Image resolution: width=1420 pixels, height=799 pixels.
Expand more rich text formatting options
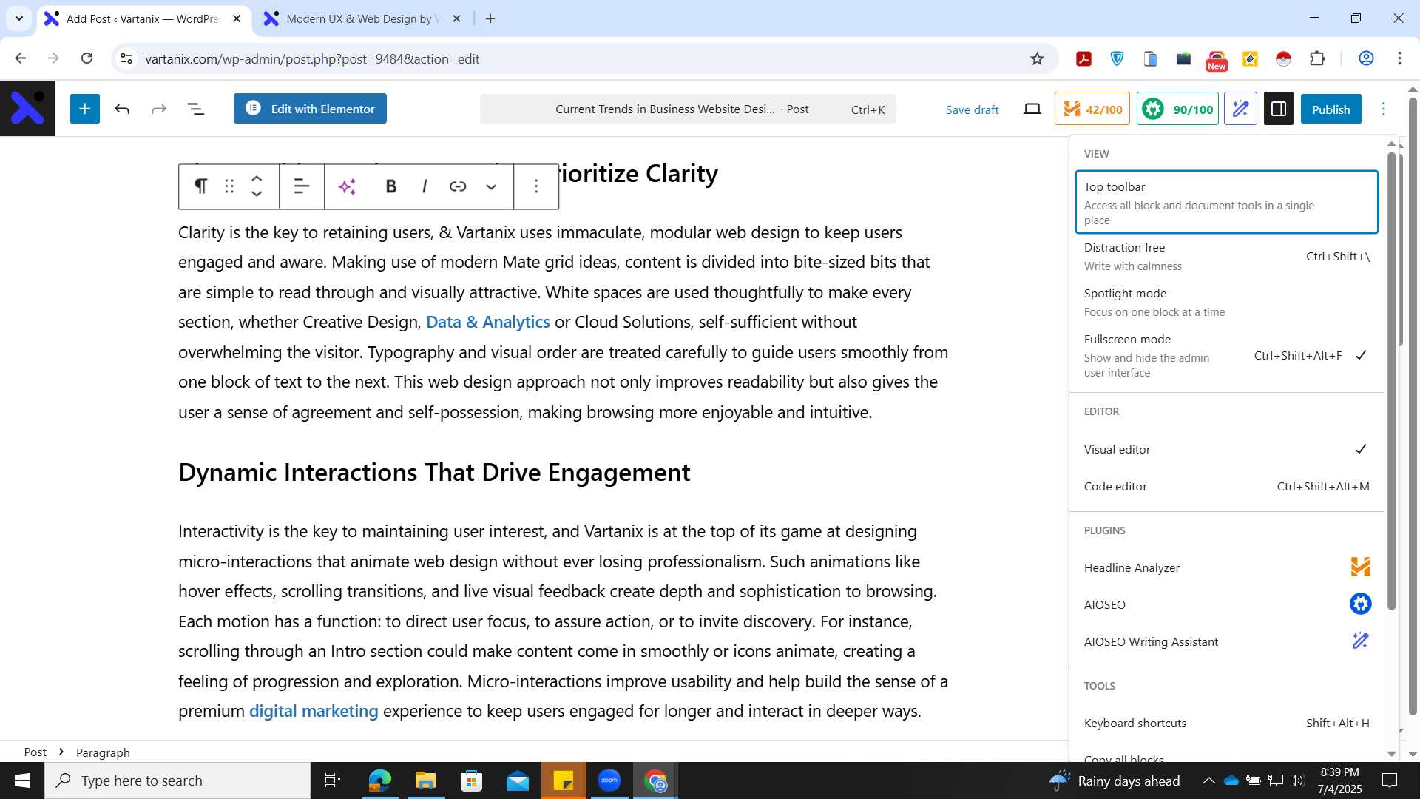(x=491, y=186)
